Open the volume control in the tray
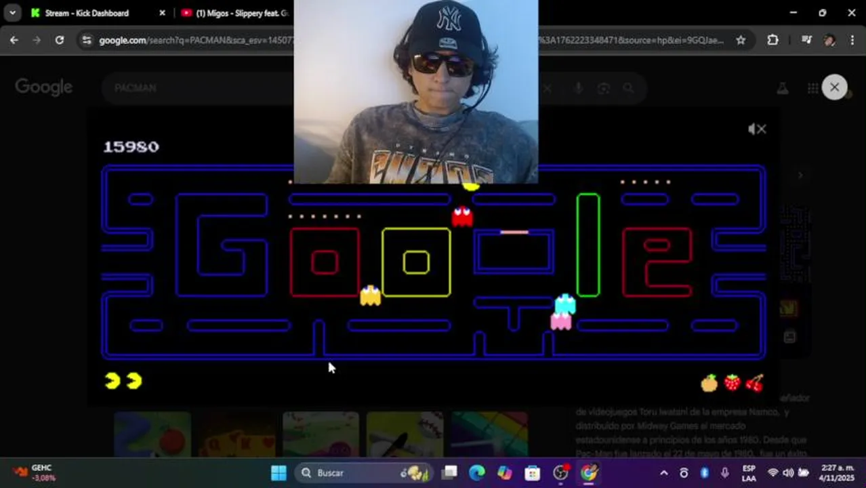Viewport: 866px width, 488px height. coord(788,472)
